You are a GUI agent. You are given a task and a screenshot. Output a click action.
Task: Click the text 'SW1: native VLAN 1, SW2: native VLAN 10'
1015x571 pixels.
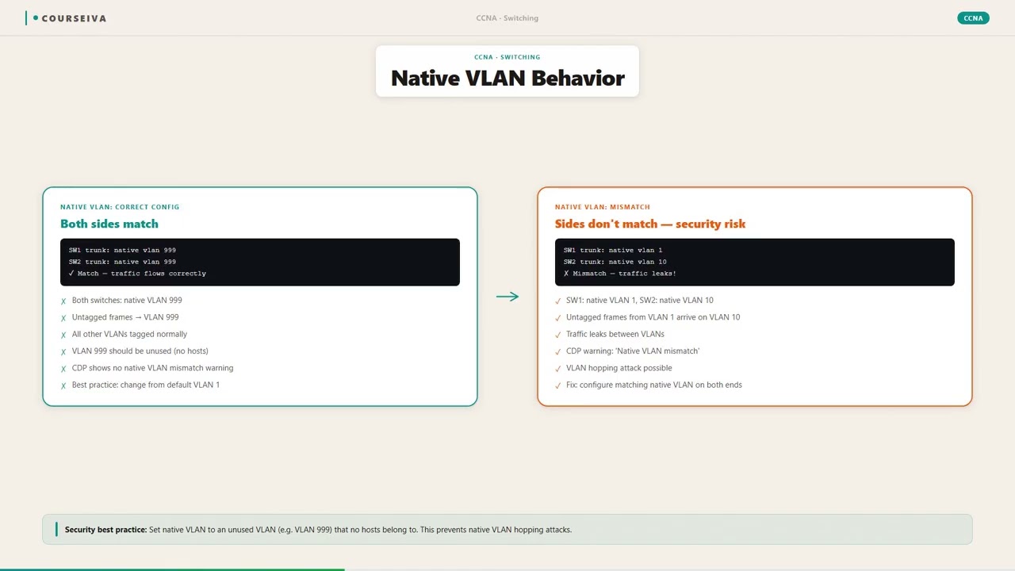[x=640, y=301]
